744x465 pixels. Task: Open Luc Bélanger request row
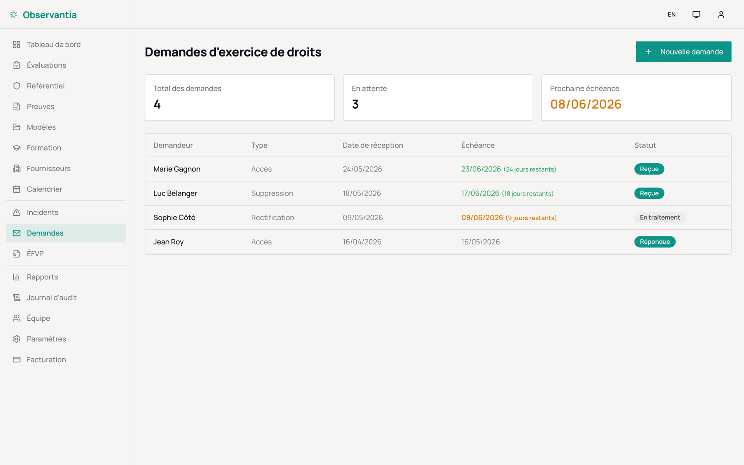[x=438, y=193]
